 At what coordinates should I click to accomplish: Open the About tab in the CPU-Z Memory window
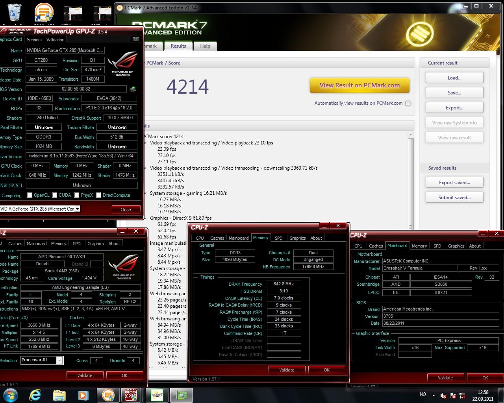[316, 238]
